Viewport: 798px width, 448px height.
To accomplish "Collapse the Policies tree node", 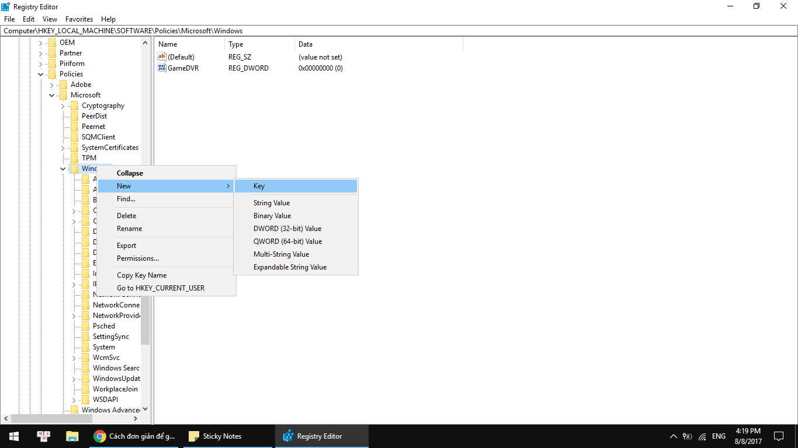I will coord(41,73).
